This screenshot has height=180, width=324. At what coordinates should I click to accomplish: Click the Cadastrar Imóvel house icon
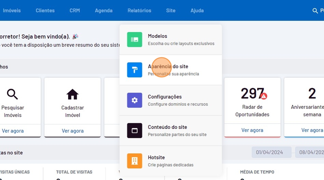73,94
